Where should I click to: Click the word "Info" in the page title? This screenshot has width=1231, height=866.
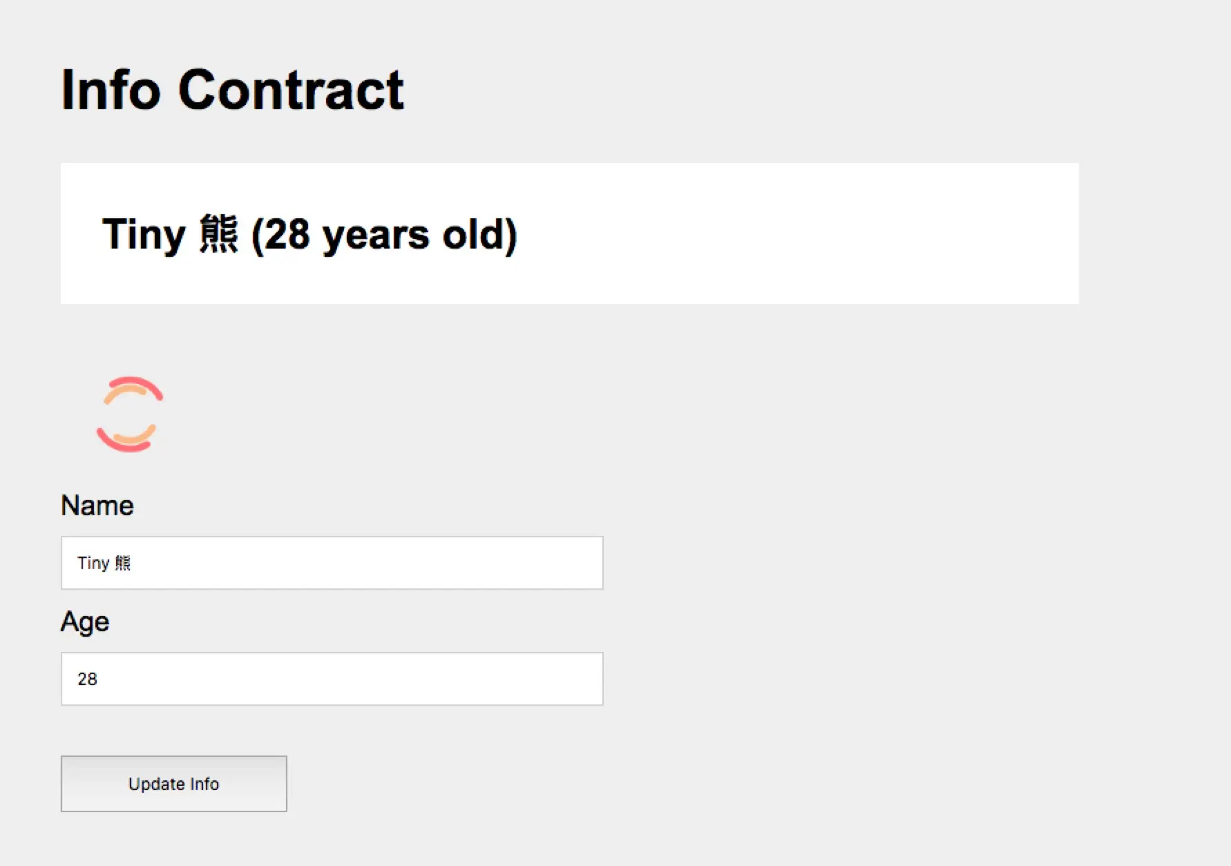tap(111, 90)
